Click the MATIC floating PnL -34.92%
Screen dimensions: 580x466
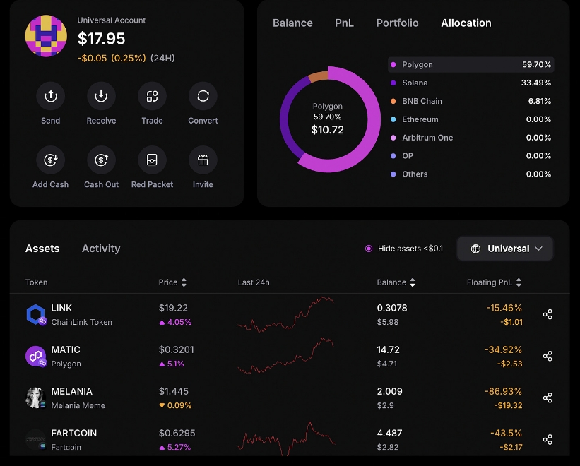504,349
